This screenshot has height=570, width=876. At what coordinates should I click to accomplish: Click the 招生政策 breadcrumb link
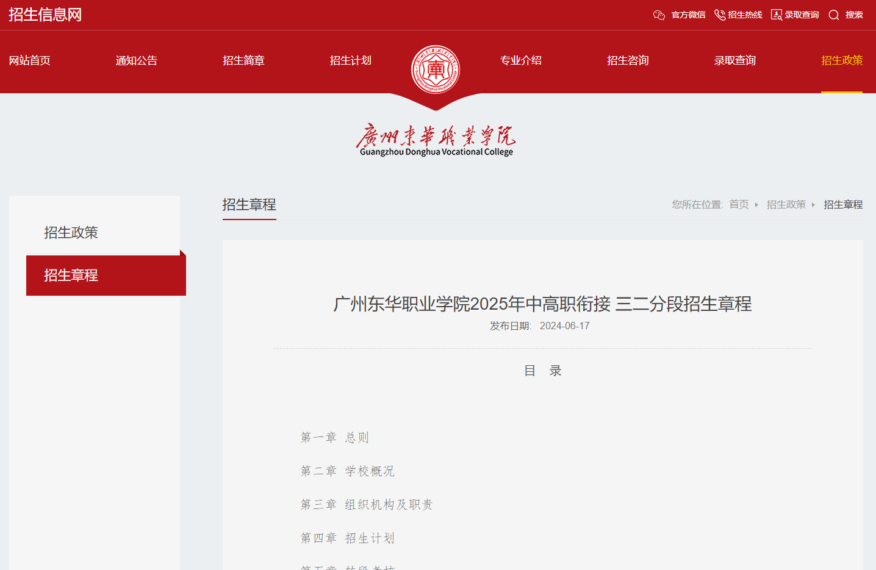pyautogui.click(x=786, y=204)
